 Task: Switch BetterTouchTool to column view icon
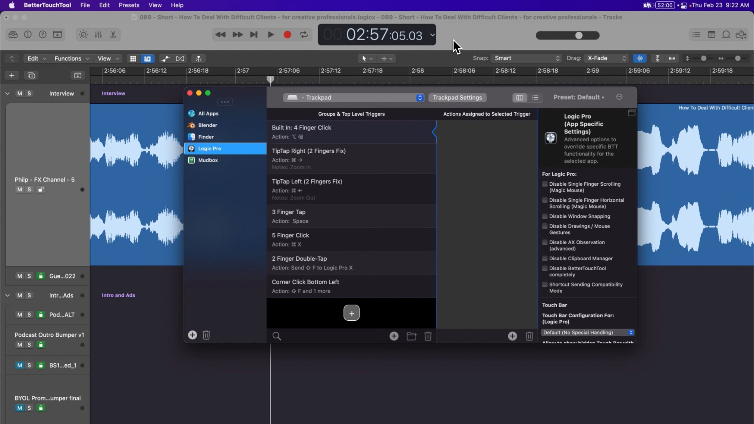click(x=520, y=98)
